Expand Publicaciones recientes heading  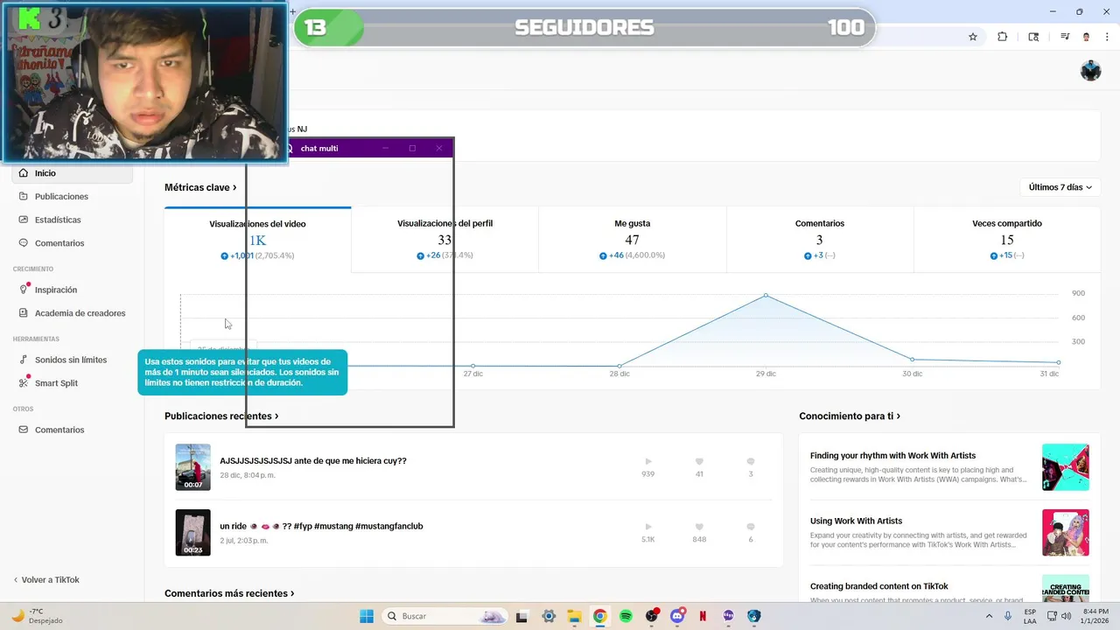tap(221, 416)
